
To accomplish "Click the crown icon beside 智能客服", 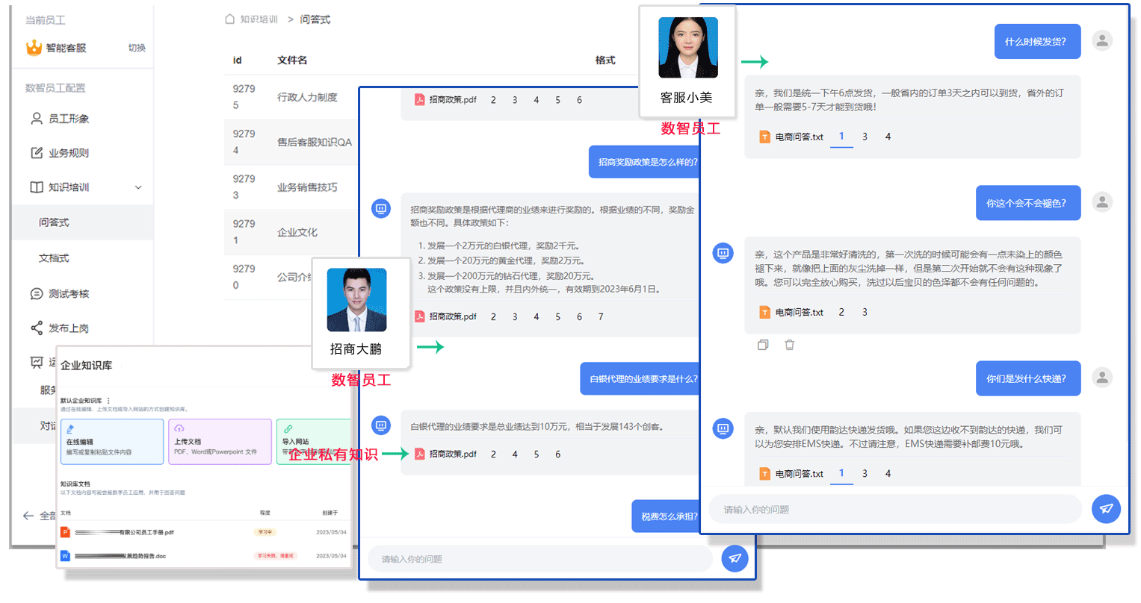I will click(34, 48).
